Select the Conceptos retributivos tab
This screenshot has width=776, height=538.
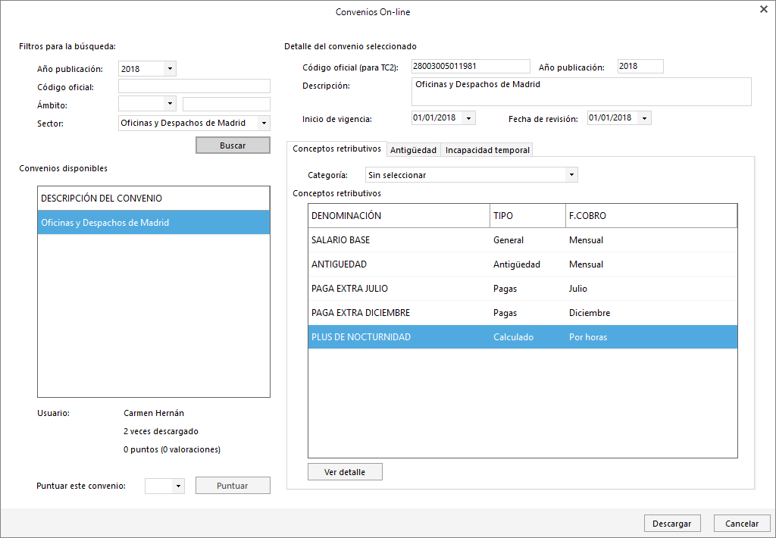coord(336,149)
